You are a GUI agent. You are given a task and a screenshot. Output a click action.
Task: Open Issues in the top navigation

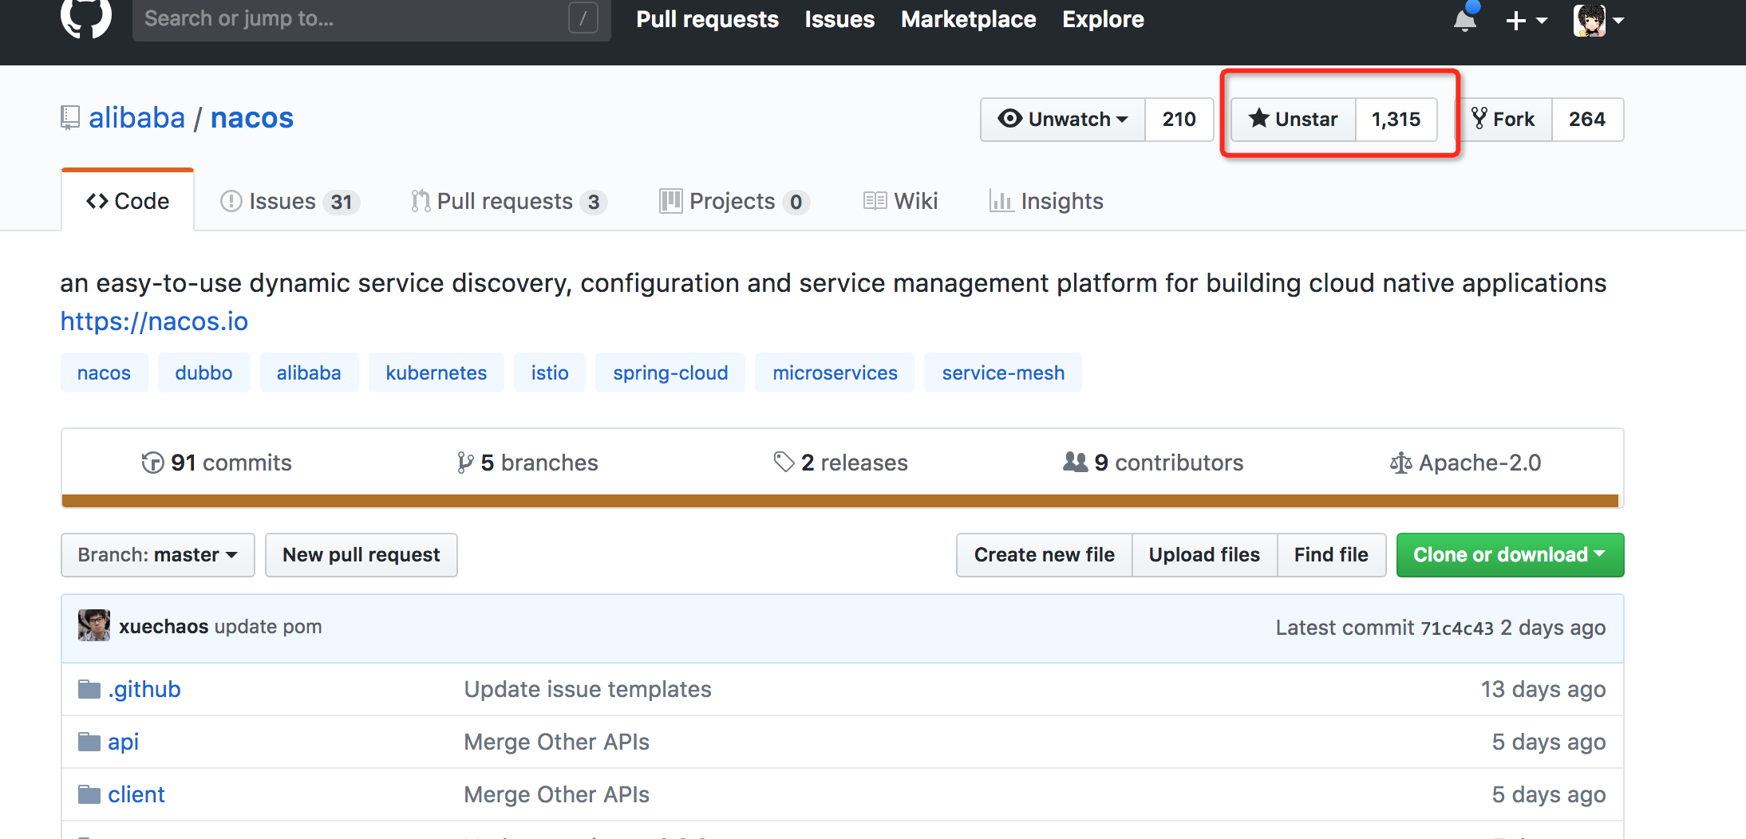click(839, 19)
